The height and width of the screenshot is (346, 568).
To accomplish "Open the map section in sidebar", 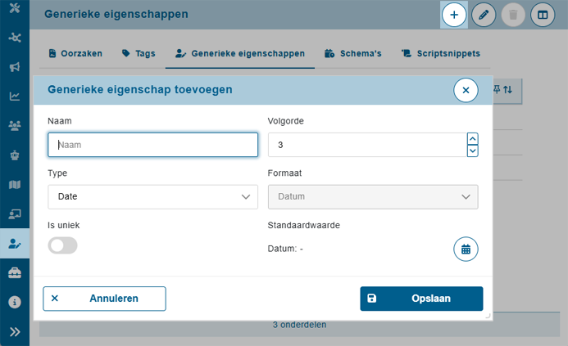I will (x=15, y=185).
